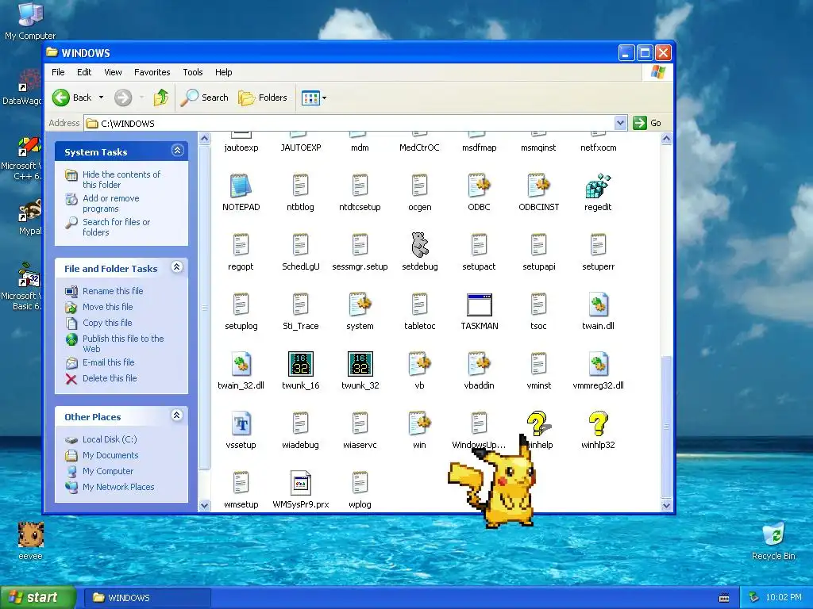The image size is (813, 609).
Task: Open the Edit menu
Action: click(84, 72)
